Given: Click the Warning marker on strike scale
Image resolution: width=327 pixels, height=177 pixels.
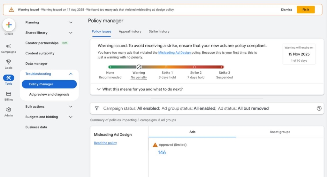Looking at the screenshot, I should tap(139, 67).
